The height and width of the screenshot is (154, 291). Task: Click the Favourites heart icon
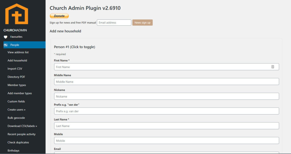tap(5, 37)
